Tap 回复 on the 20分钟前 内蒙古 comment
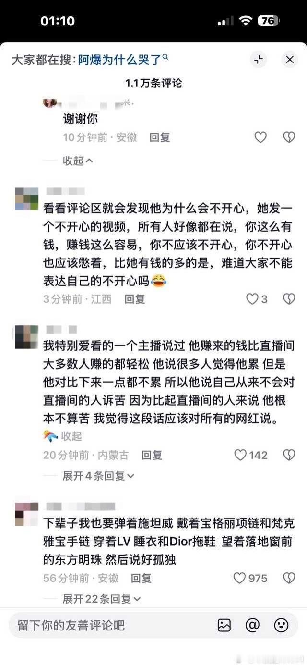Screen dimensions: 307x667 click(x=152, y=455)
